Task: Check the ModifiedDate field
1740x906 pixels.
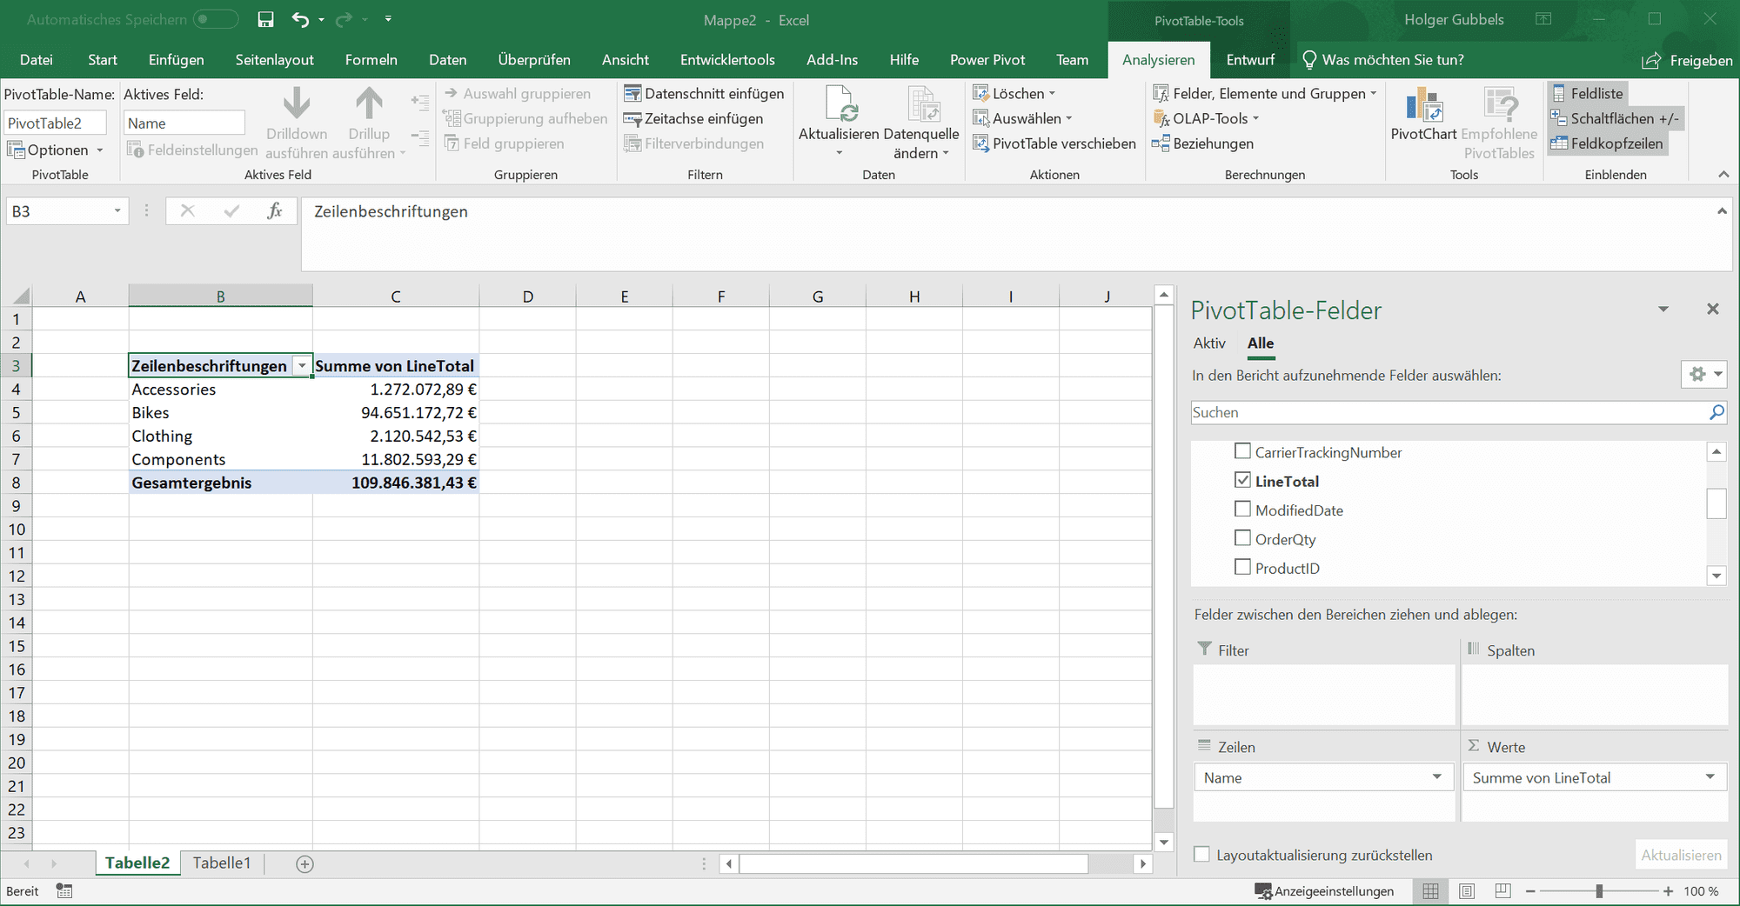Action: point(1243,510)
